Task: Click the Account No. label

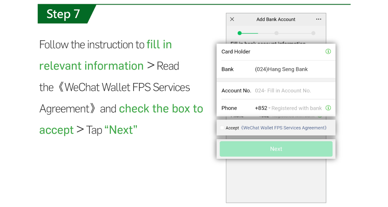Action: [x=236, y=91]
